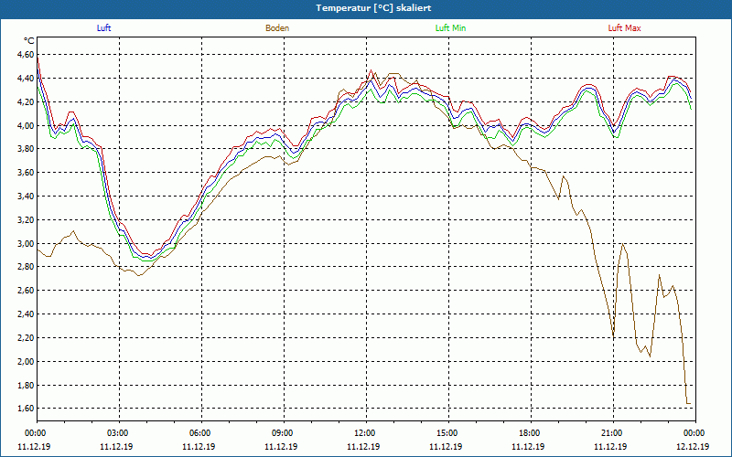Click the 21:00 time axis label
Viewport: 732px width, 457px height.
click(x=613, y=433)
